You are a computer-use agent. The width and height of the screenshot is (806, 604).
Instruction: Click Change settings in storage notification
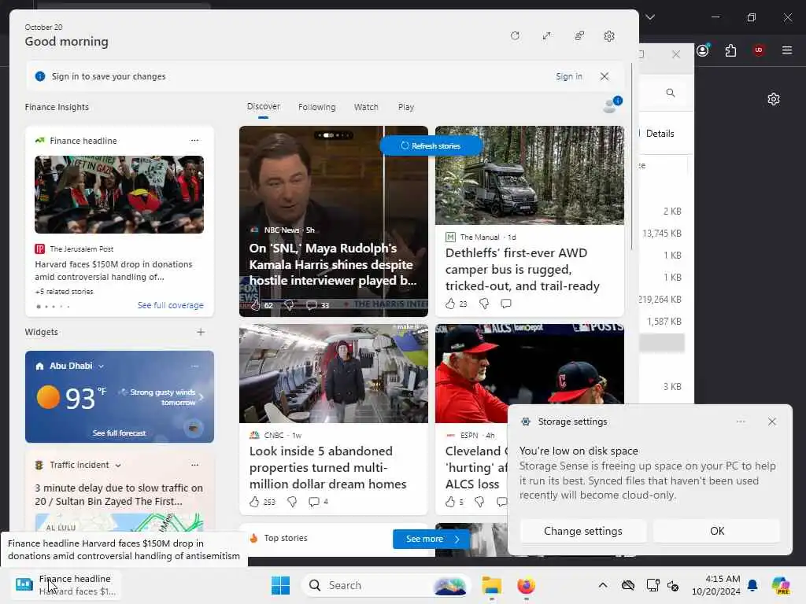583,531
